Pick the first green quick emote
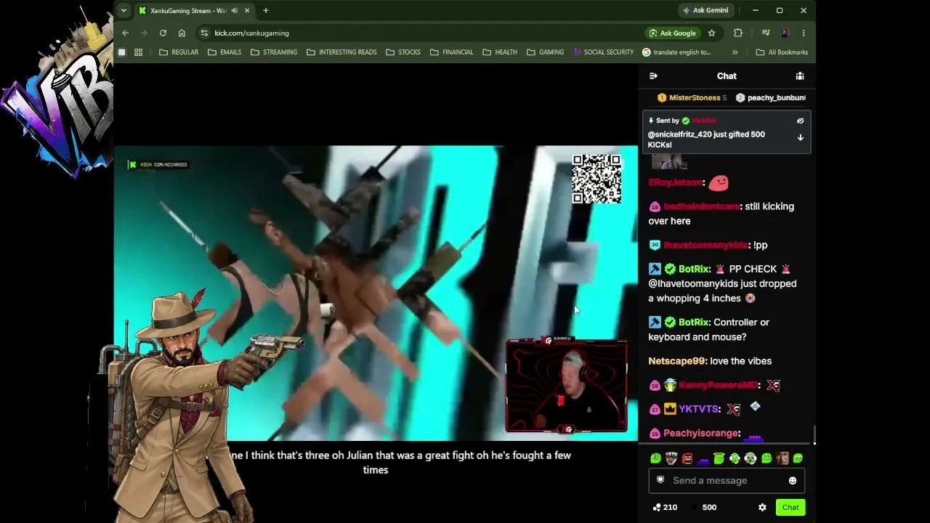This screenshot has width=930, height=523. (x=655, y=458)
